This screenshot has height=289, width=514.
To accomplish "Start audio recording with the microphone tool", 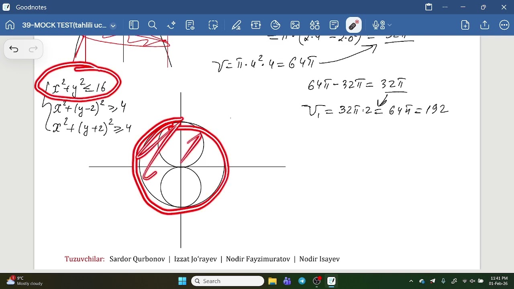I will tap(377, 25).
